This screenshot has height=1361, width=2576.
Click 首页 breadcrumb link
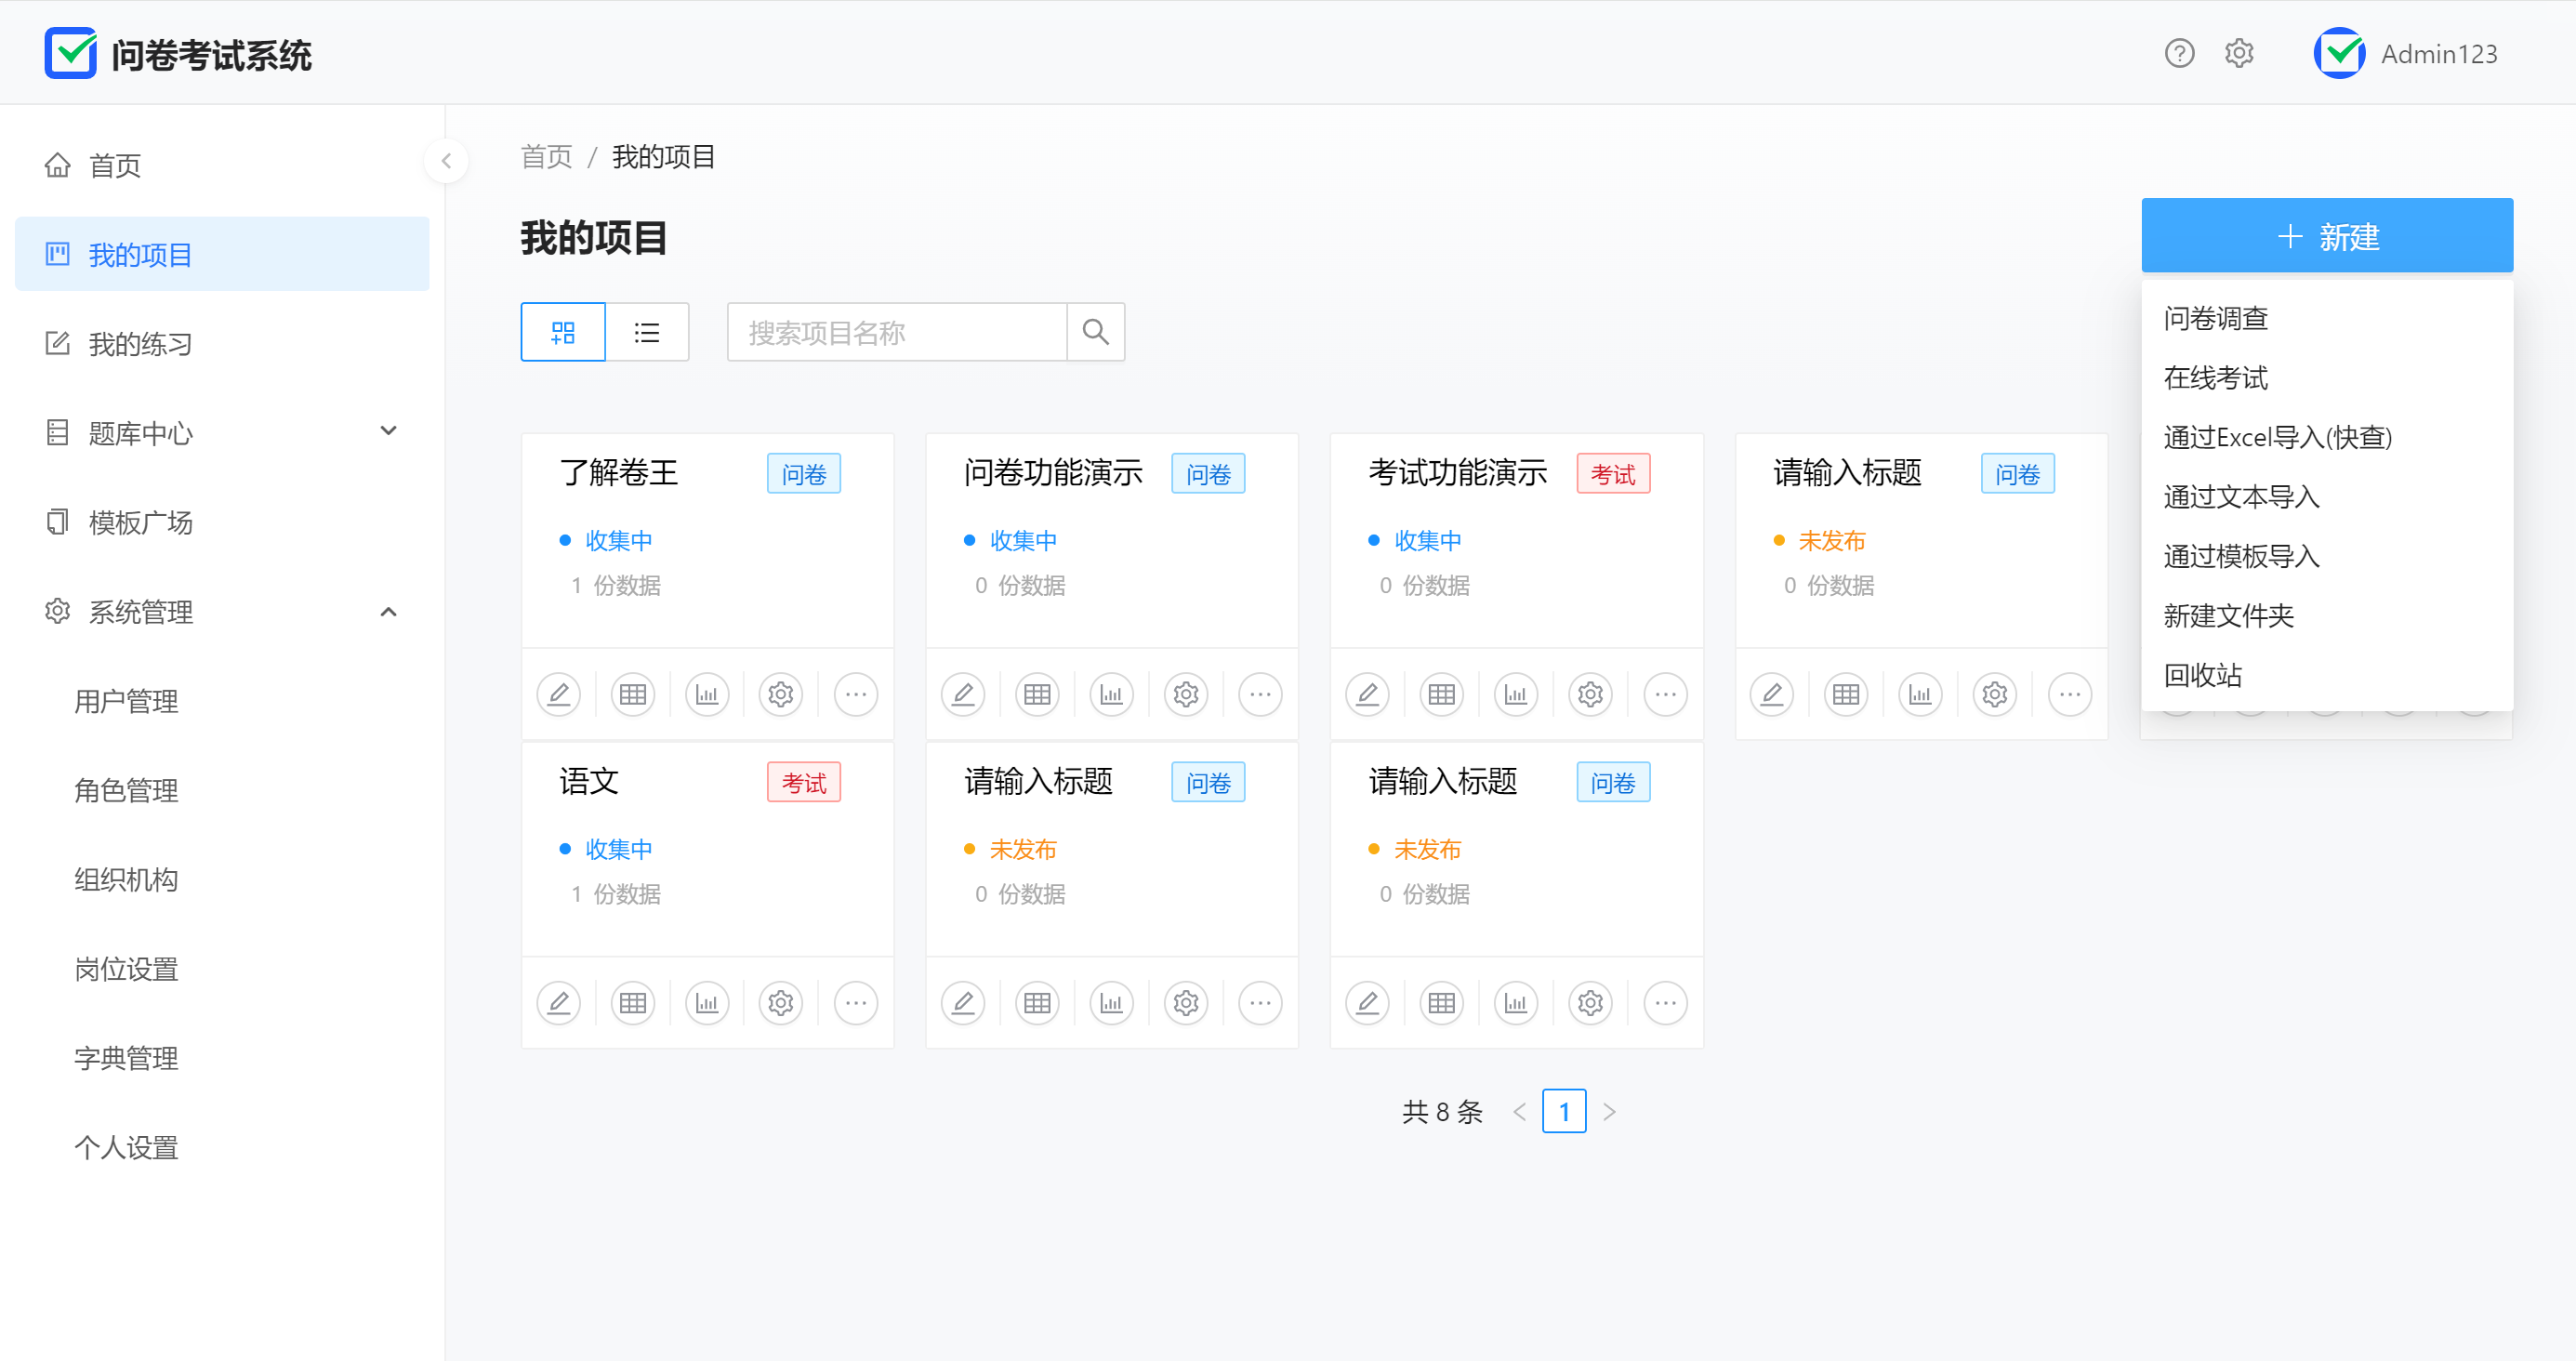546,157
